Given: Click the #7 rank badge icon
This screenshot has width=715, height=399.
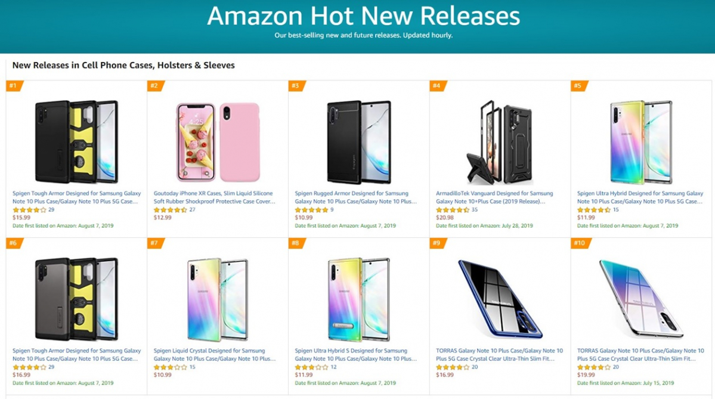Looking at the screenshot, I should [x=154, y=243].
